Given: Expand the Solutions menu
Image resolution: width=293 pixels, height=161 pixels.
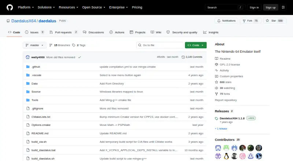Looking at the screenshot, I should (x=46, y=7).
